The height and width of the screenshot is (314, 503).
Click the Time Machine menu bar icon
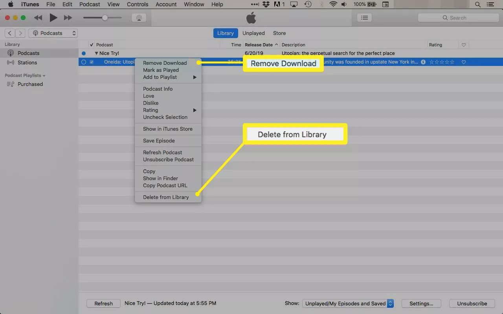pos(308,5)
